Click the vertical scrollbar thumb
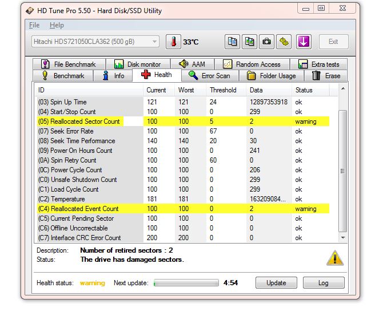 343,171
